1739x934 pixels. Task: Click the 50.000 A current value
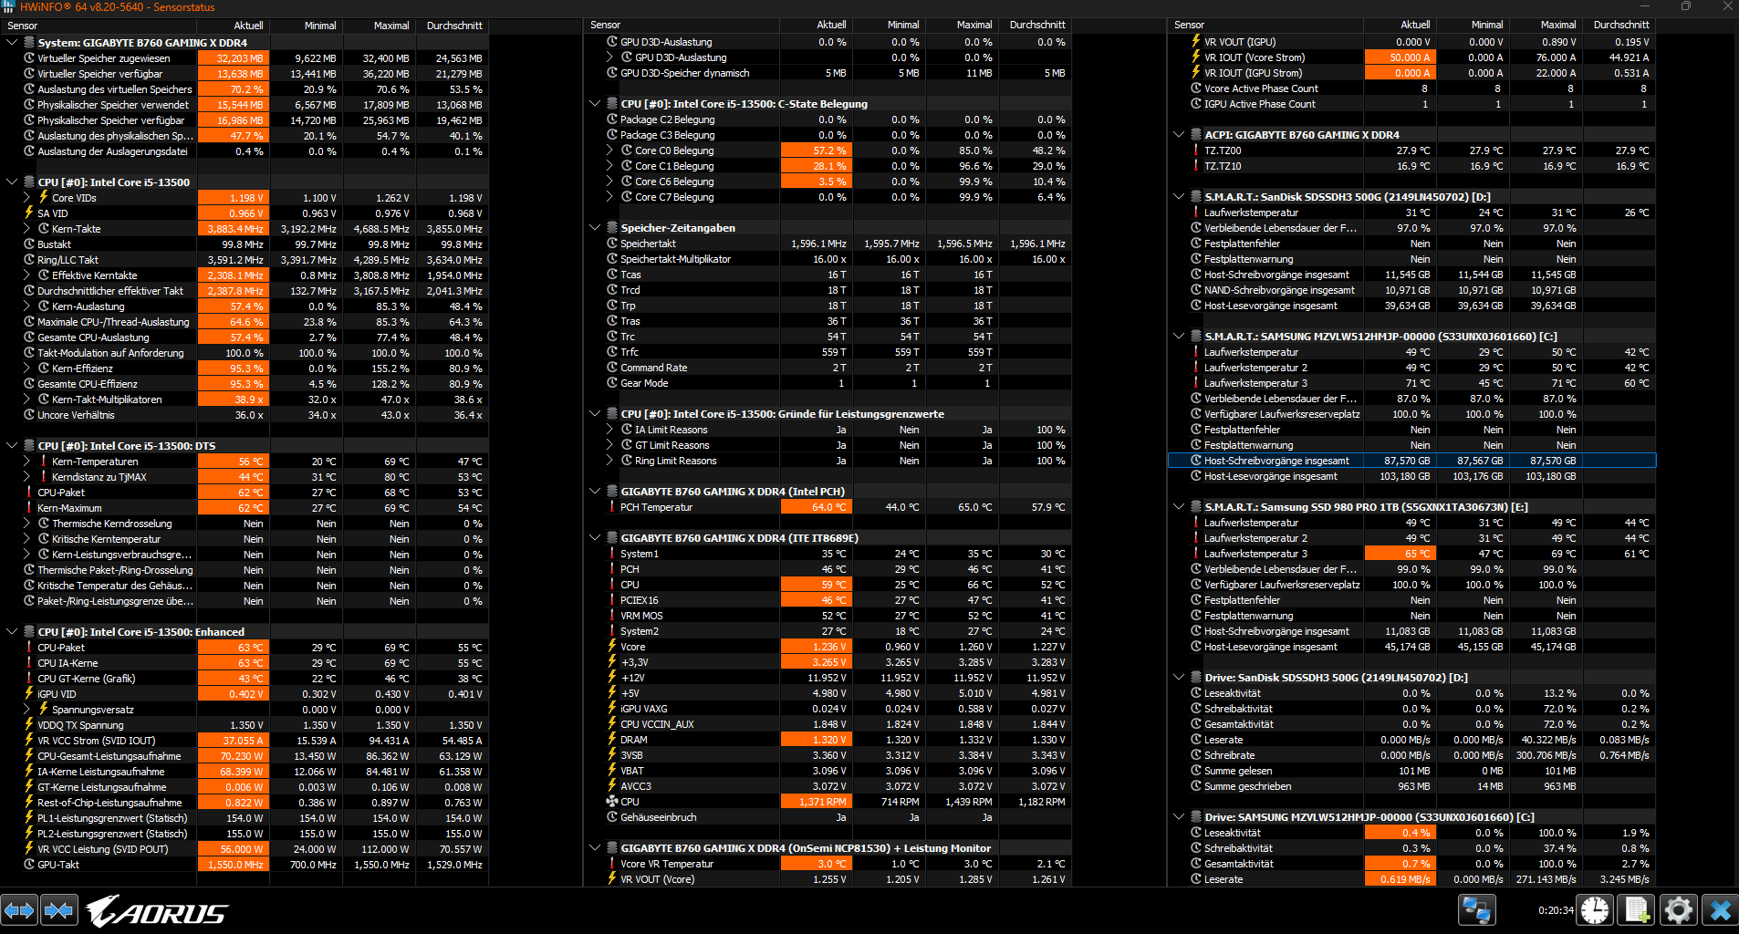(x=1401, y=57)
